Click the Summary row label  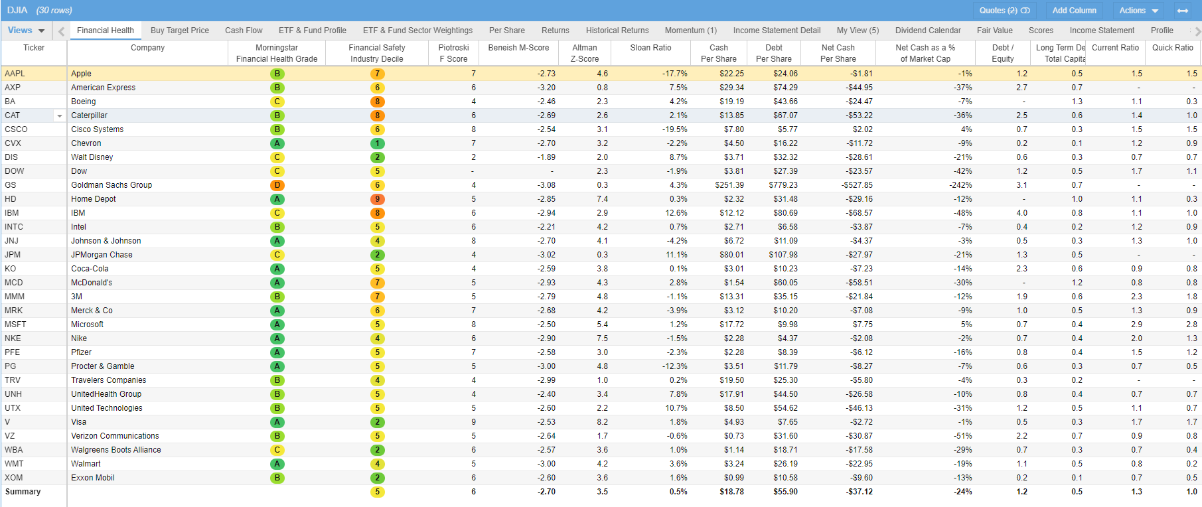[23, 492]
